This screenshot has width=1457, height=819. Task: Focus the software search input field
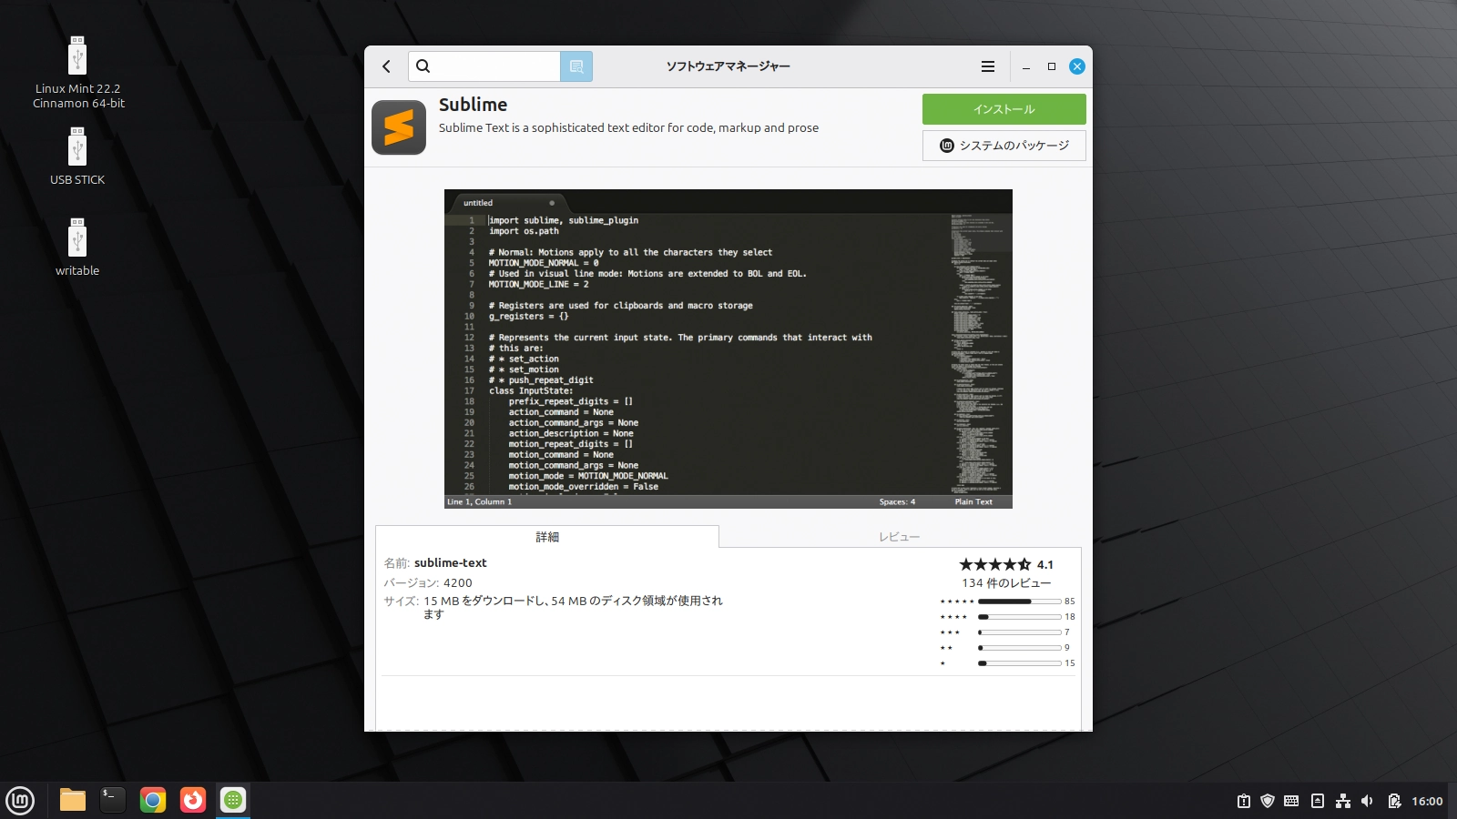pyautogui.click(x=484, y=66)
